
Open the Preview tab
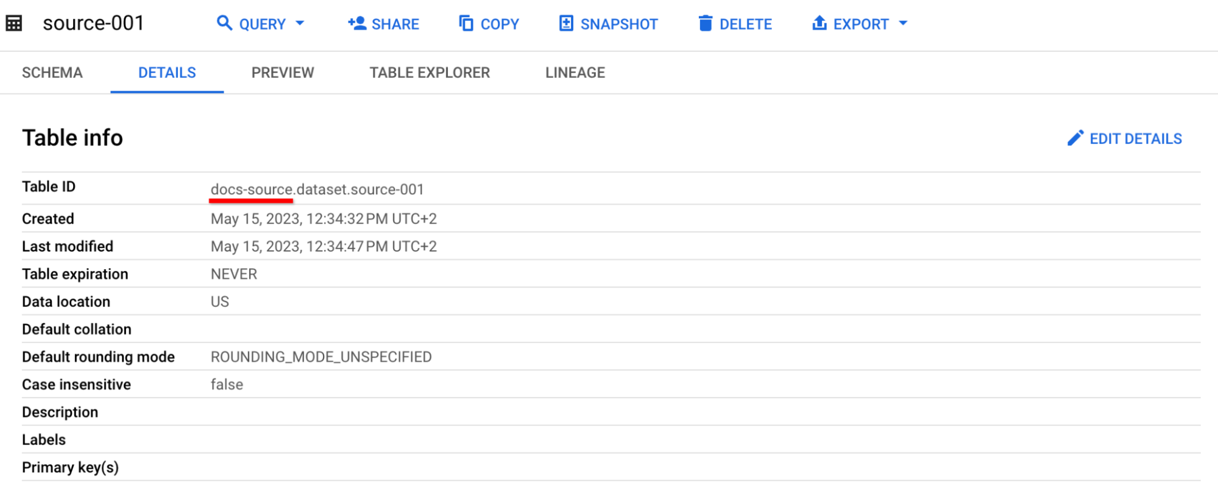[282, 72]
